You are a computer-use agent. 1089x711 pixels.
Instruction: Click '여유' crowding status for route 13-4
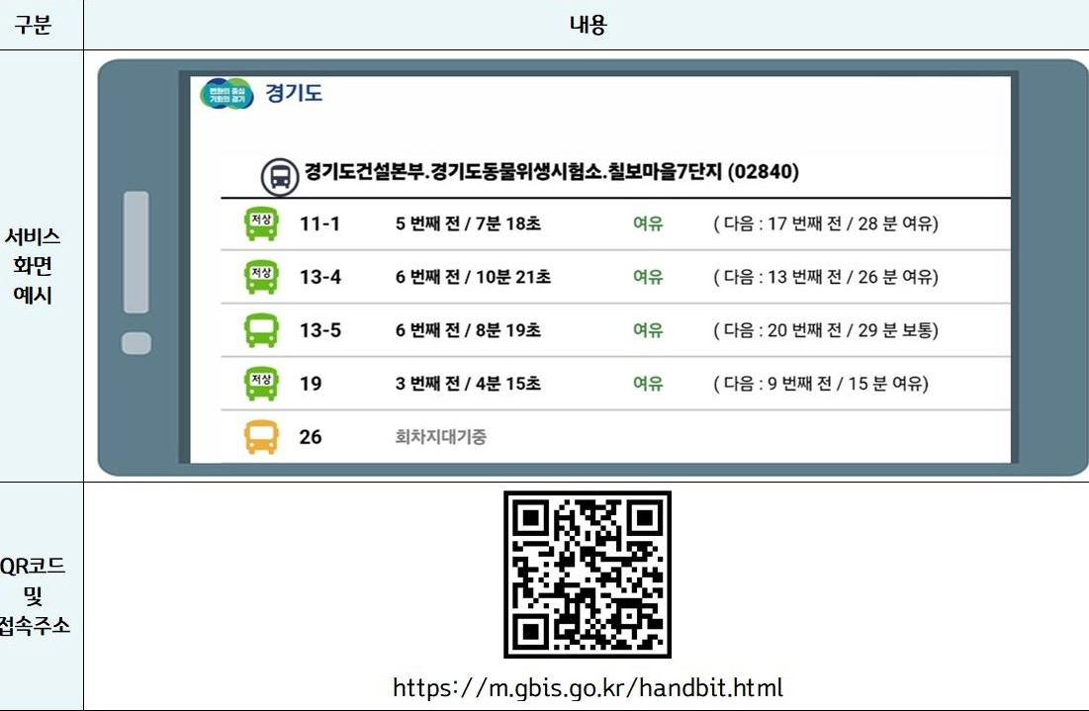(648, 277)
